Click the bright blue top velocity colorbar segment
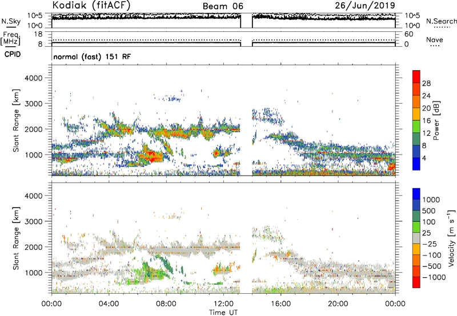 [416, 194]
